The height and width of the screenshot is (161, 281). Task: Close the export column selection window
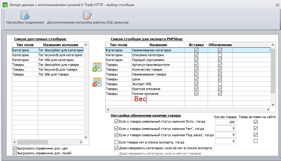click(277, 5)
